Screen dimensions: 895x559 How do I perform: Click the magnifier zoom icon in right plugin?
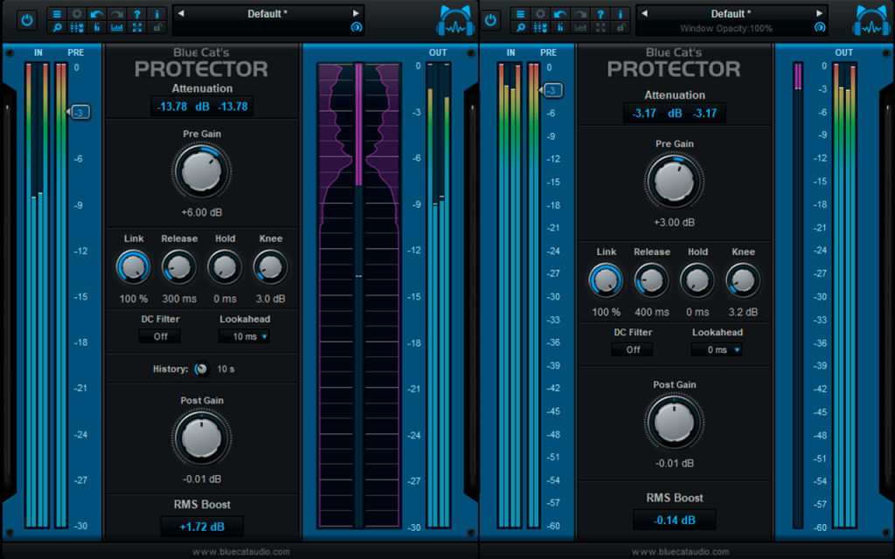coord(520,27)
